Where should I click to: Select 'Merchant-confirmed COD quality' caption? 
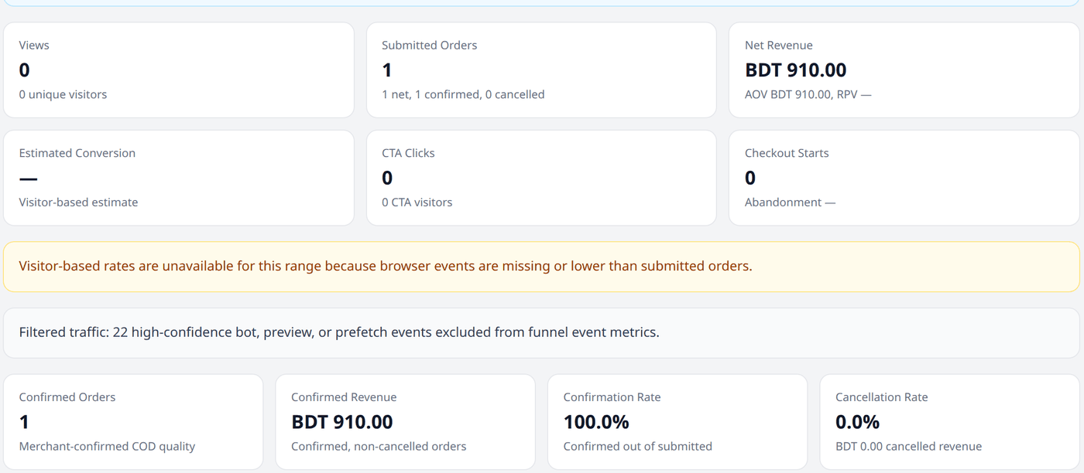(107, 447)
